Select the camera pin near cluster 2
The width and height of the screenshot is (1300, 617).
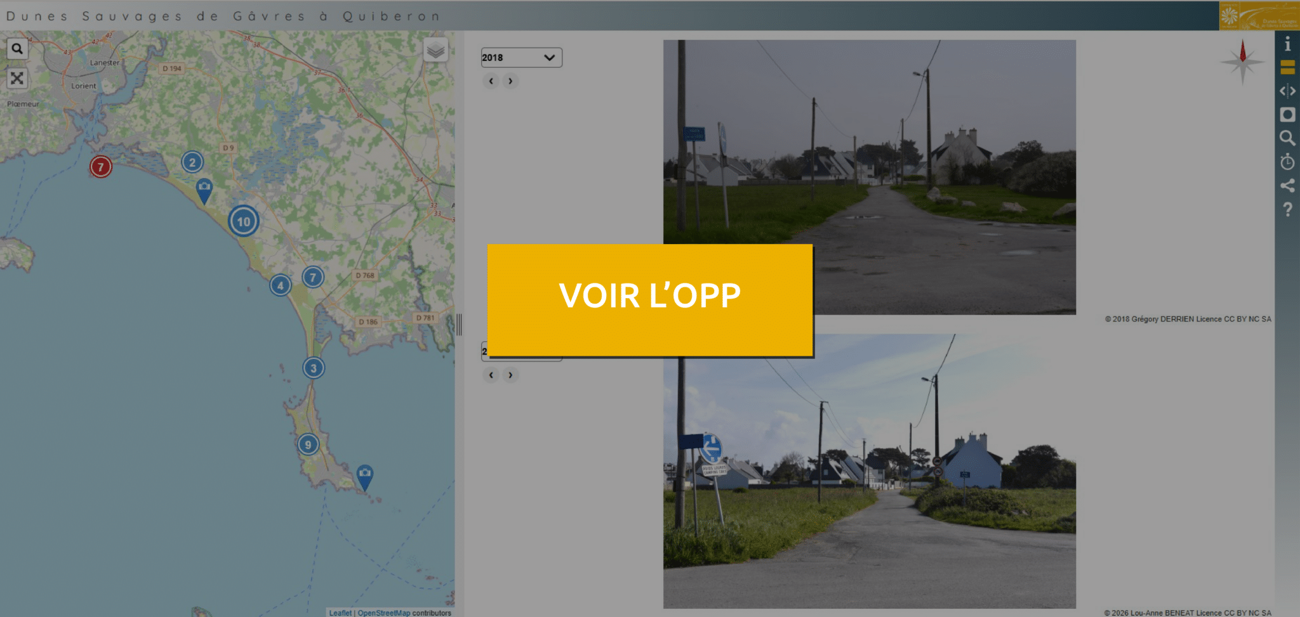tap(204, 190)
